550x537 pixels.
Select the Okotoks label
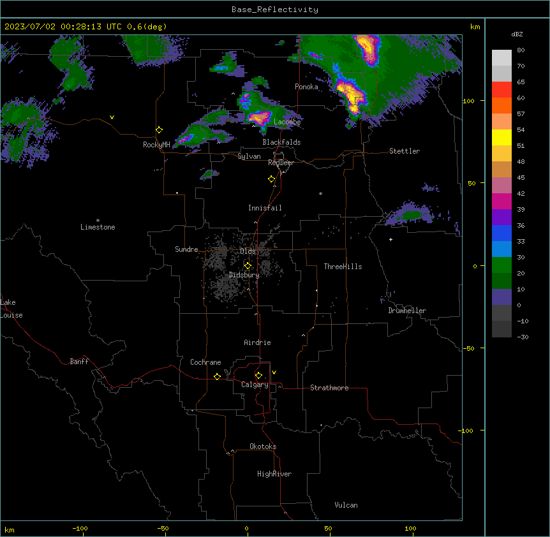tap(263, 446)
